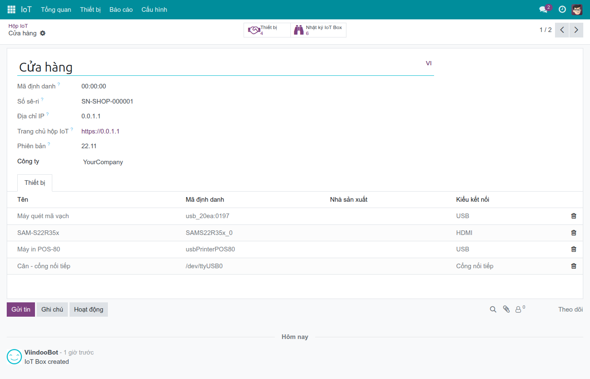Delete the Máy quét mã vạch device row
590x379 pixels.
click(574, 216)
